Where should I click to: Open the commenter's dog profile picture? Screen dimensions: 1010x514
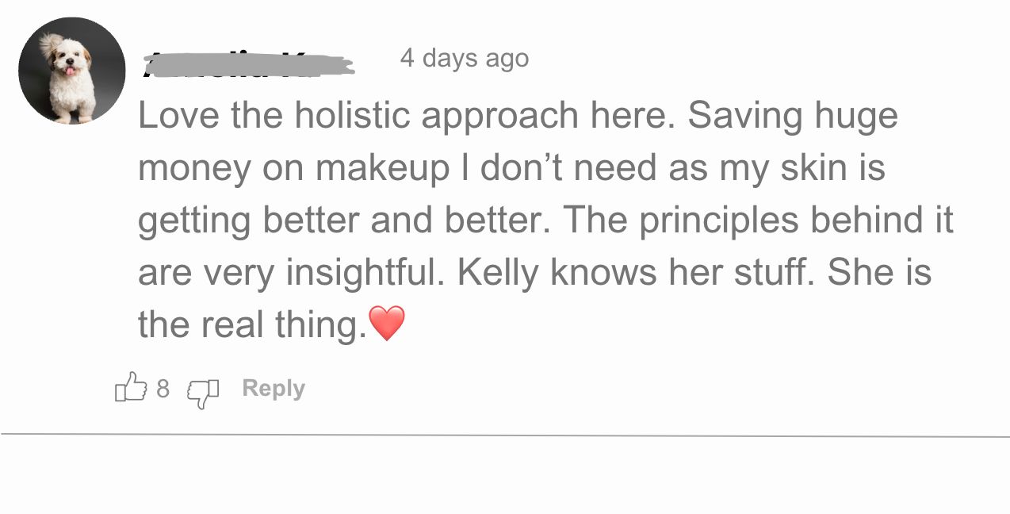71,71
